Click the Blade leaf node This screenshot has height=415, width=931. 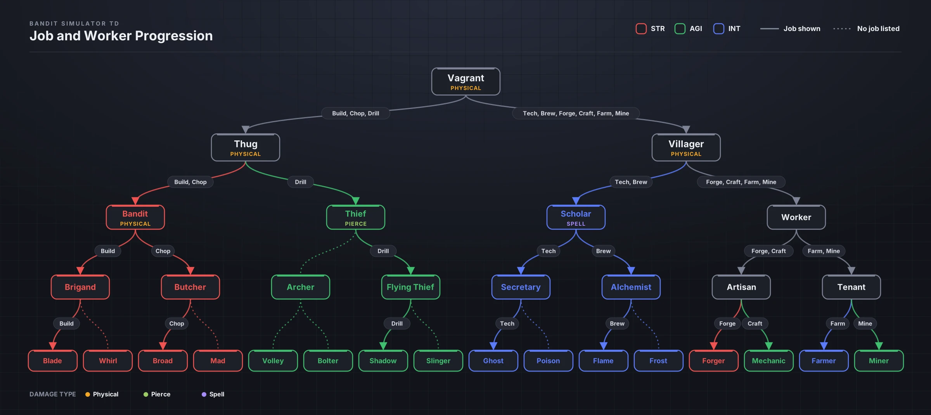click(53, 361)
